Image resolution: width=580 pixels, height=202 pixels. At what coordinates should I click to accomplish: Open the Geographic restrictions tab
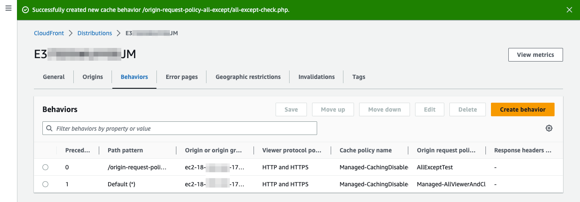pos(248,77)
